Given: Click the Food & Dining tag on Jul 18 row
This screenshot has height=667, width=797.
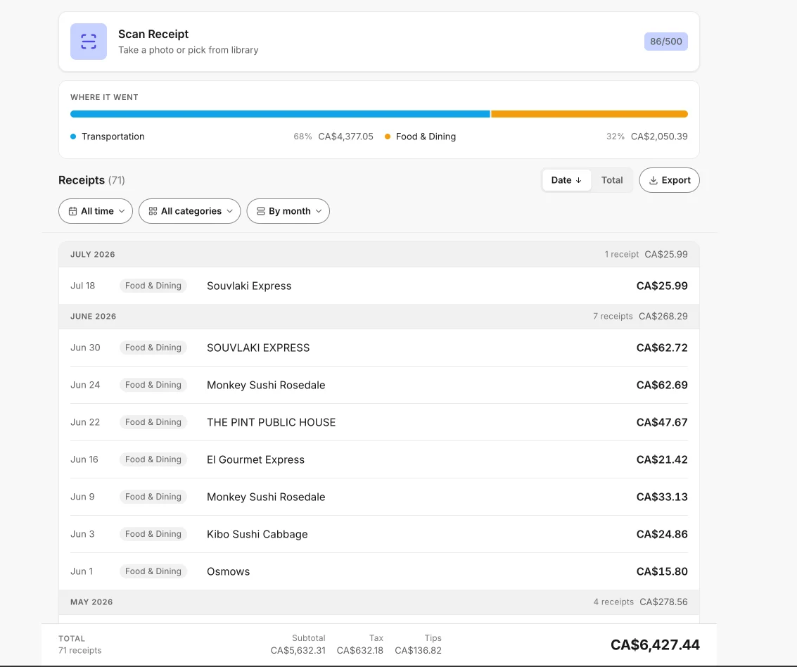Looking at the screenshot, I should 153,286.
